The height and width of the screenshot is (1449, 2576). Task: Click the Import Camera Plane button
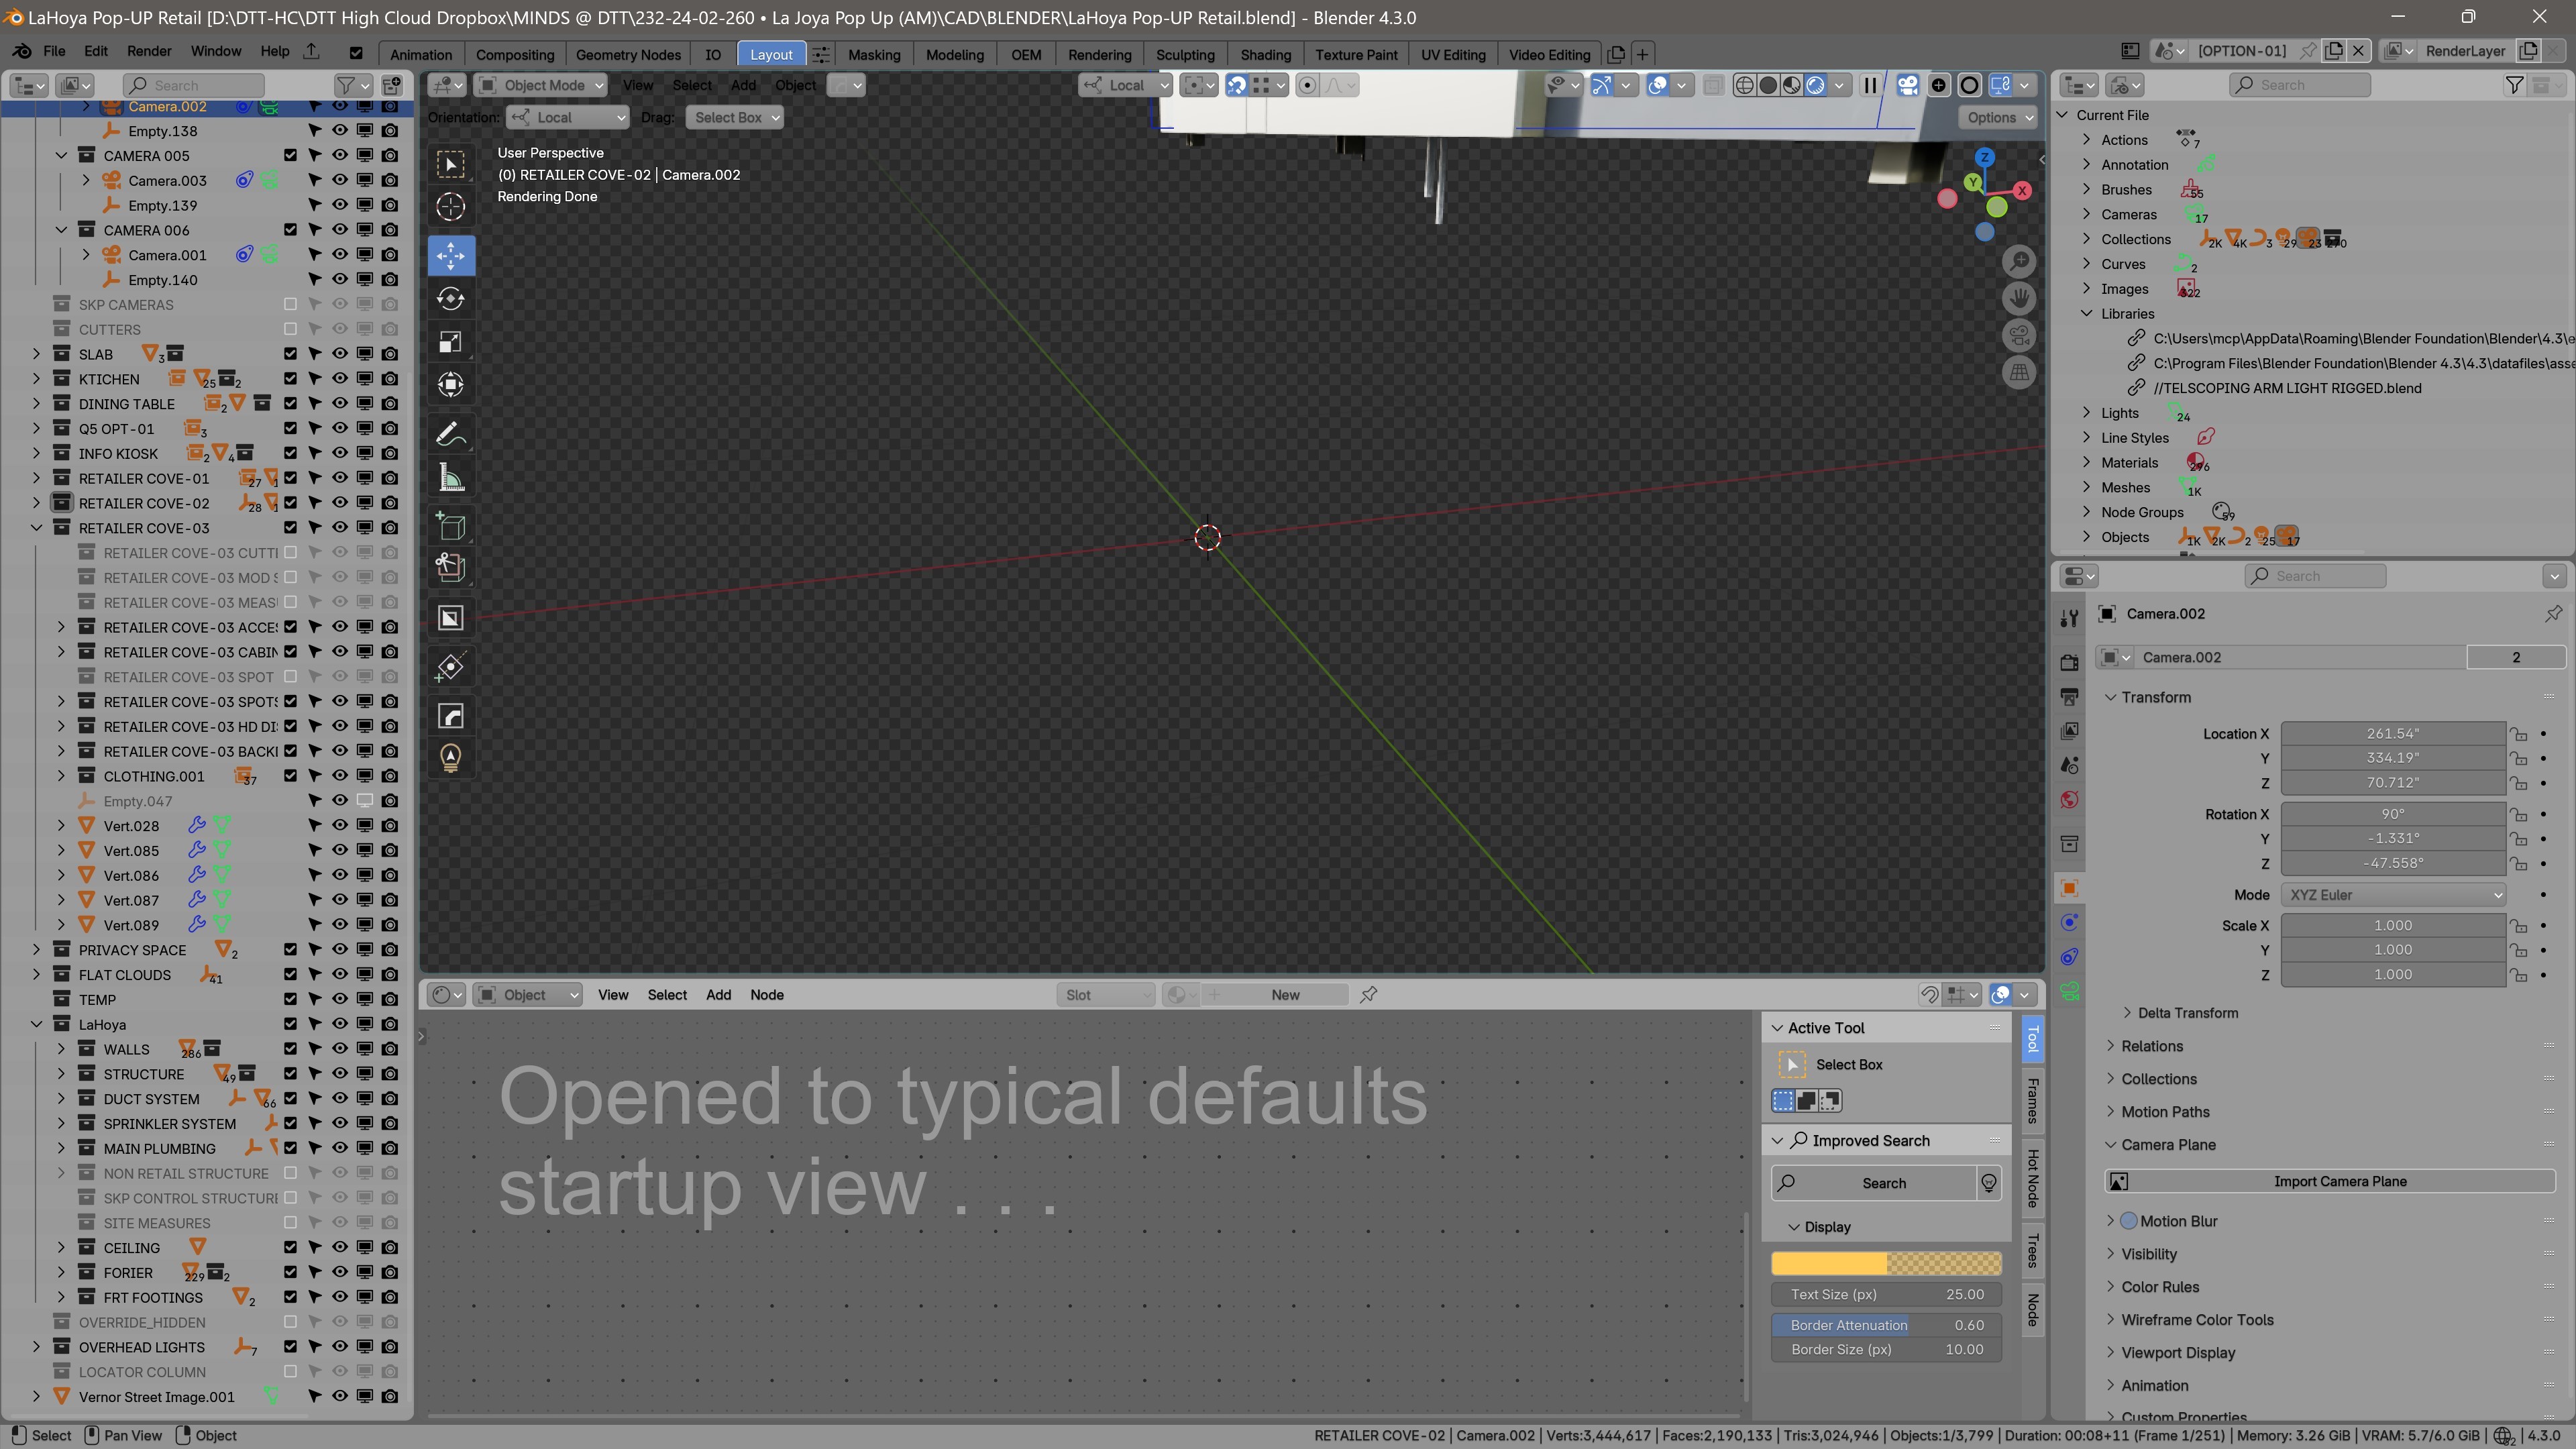(2329, 1181)
